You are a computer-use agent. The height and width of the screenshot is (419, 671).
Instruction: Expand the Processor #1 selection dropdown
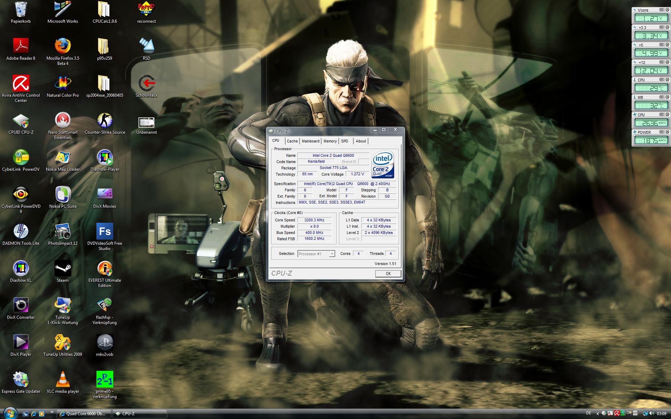click(x=332, y=254)
